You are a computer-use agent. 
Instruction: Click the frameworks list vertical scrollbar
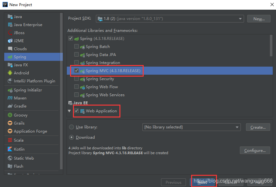271,46
